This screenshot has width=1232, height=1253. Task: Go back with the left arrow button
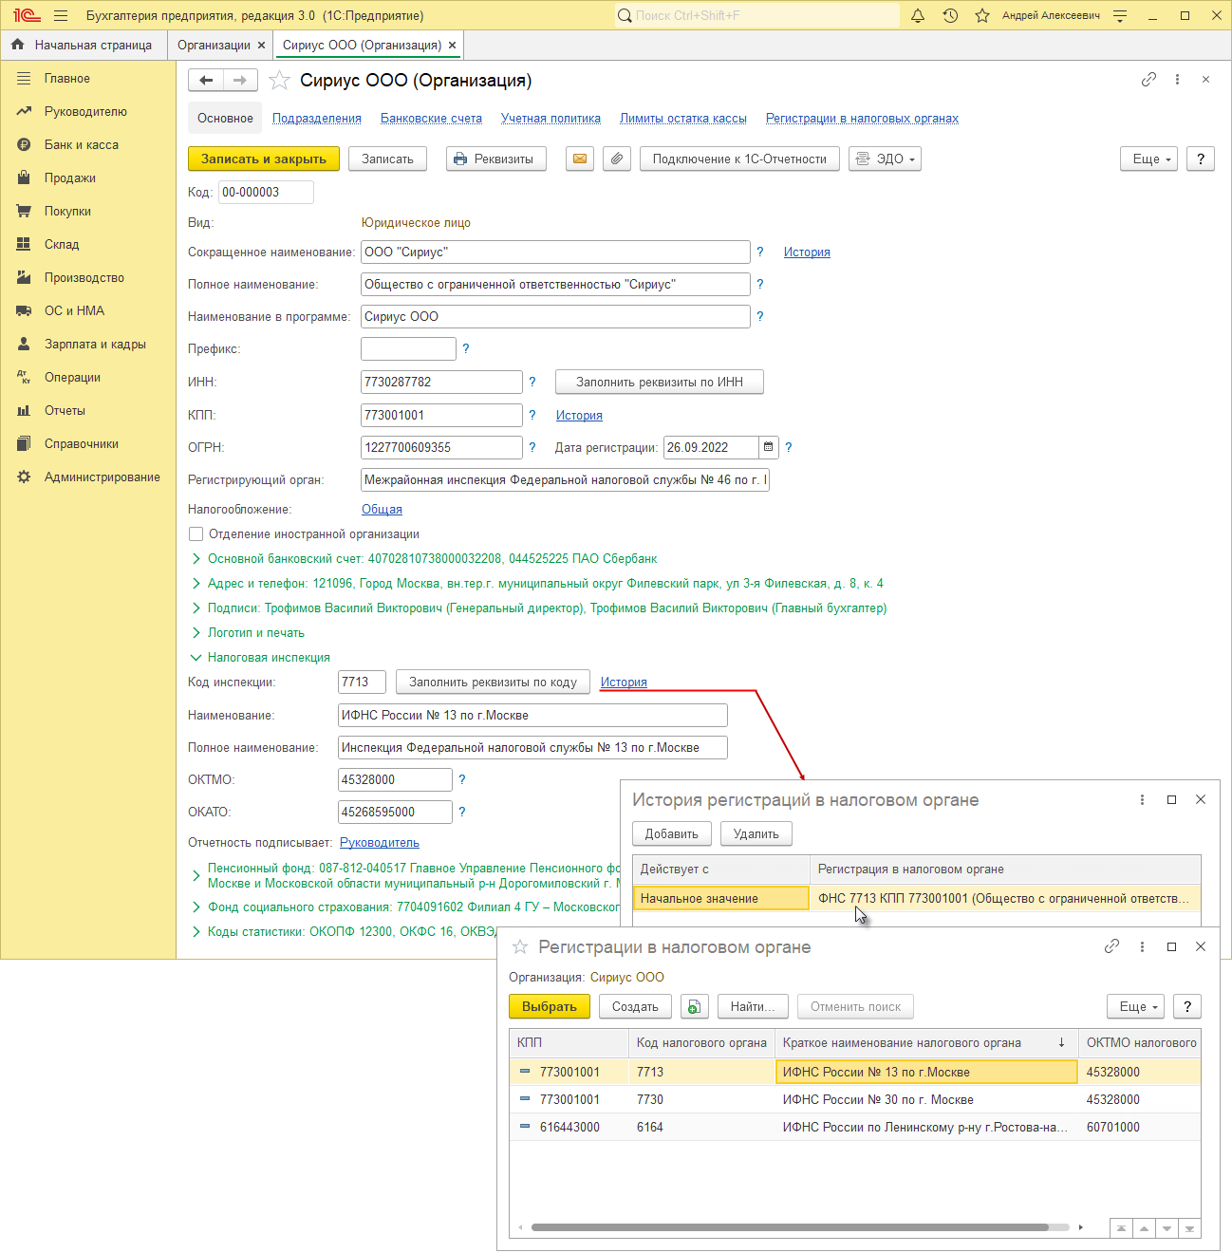coord(206,81)
